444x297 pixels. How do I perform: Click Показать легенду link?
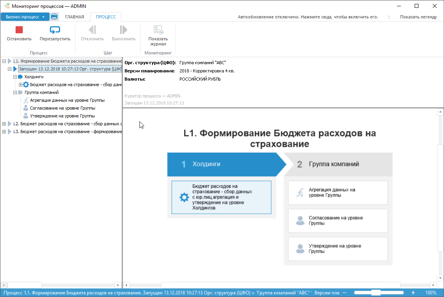pyautogui.click(x=418, y=17)
